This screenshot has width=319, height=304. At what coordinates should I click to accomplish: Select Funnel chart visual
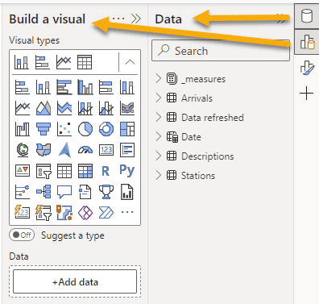click(x=43, y=129)
